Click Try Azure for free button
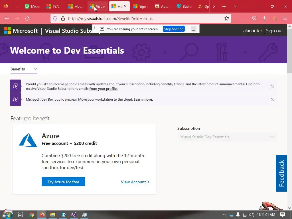Screen dimensions: 292x219 63,182
